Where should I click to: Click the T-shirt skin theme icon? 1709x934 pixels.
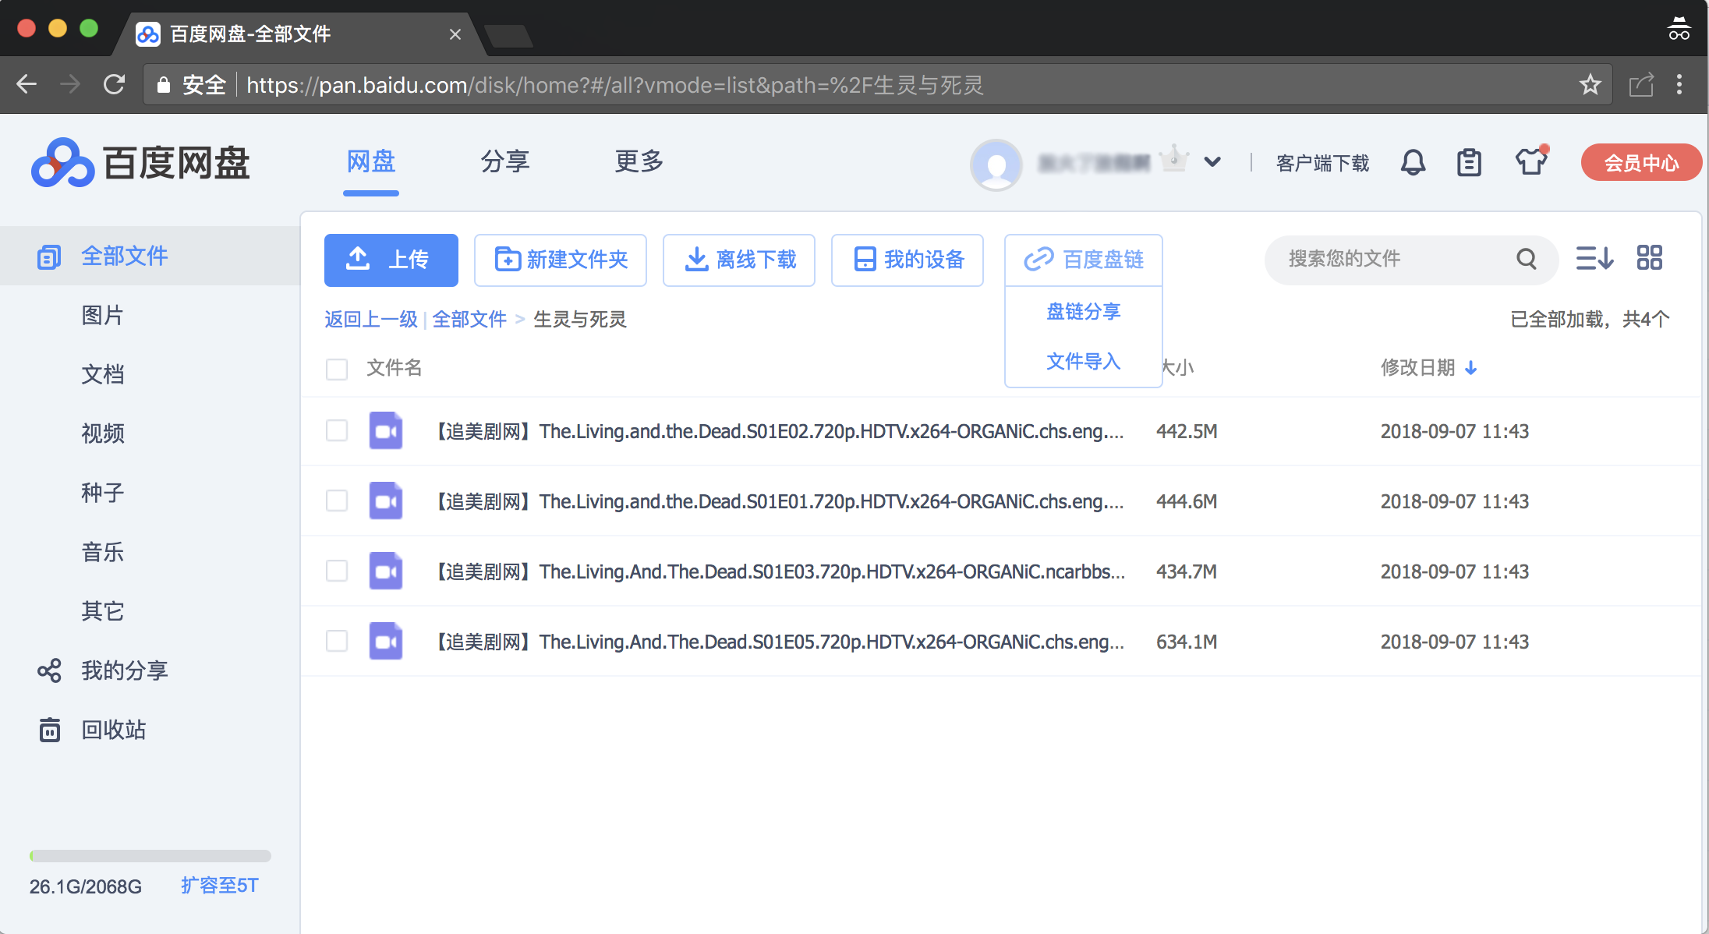click(1530, 161)
